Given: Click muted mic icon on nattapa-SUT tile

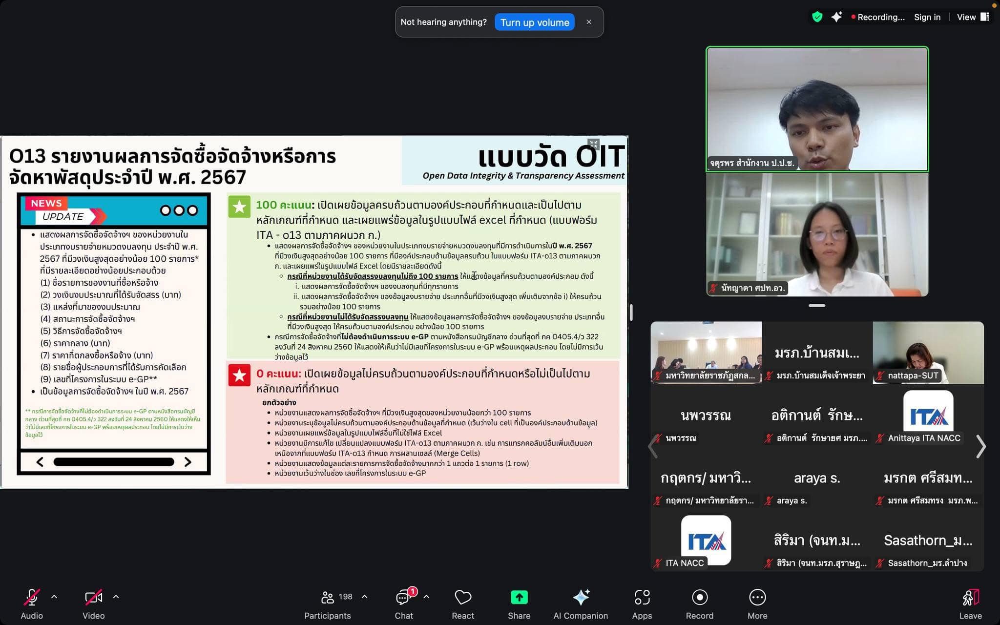Looking at the screenshot, I should point(880,375).
